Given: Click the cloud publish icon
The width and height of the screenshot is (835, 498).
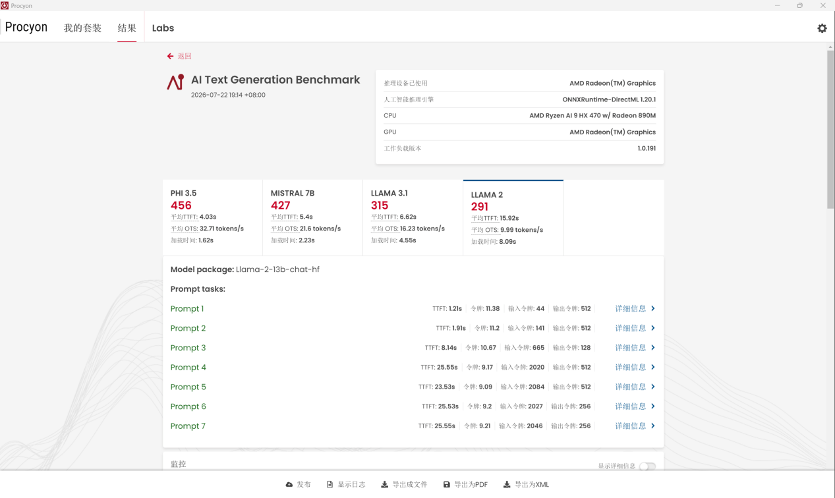Looking at the screenshot, I should coord(289,484).
